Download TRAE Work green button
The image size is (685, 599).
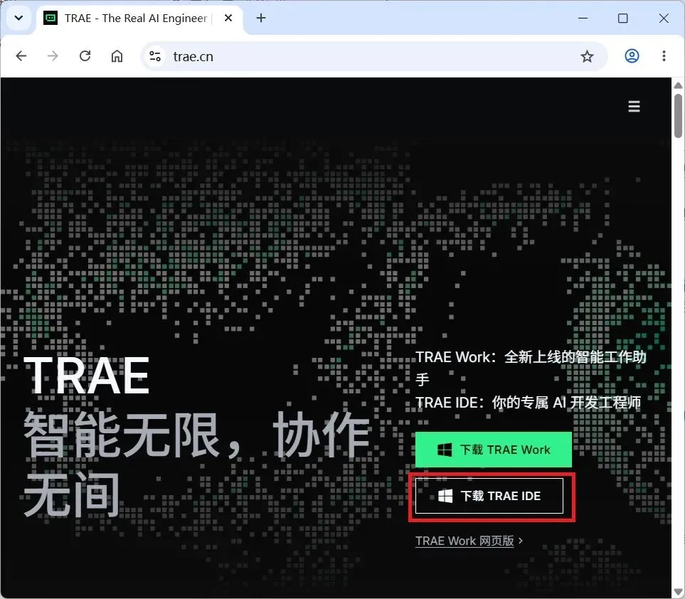[493, 450]
